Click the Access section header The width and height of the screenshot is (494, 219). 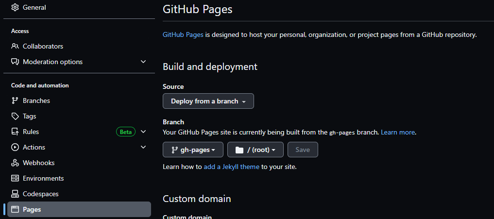point(20,31)
